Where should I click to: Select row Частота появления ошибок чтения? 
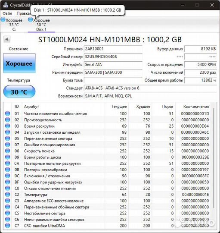coord(107,113)
